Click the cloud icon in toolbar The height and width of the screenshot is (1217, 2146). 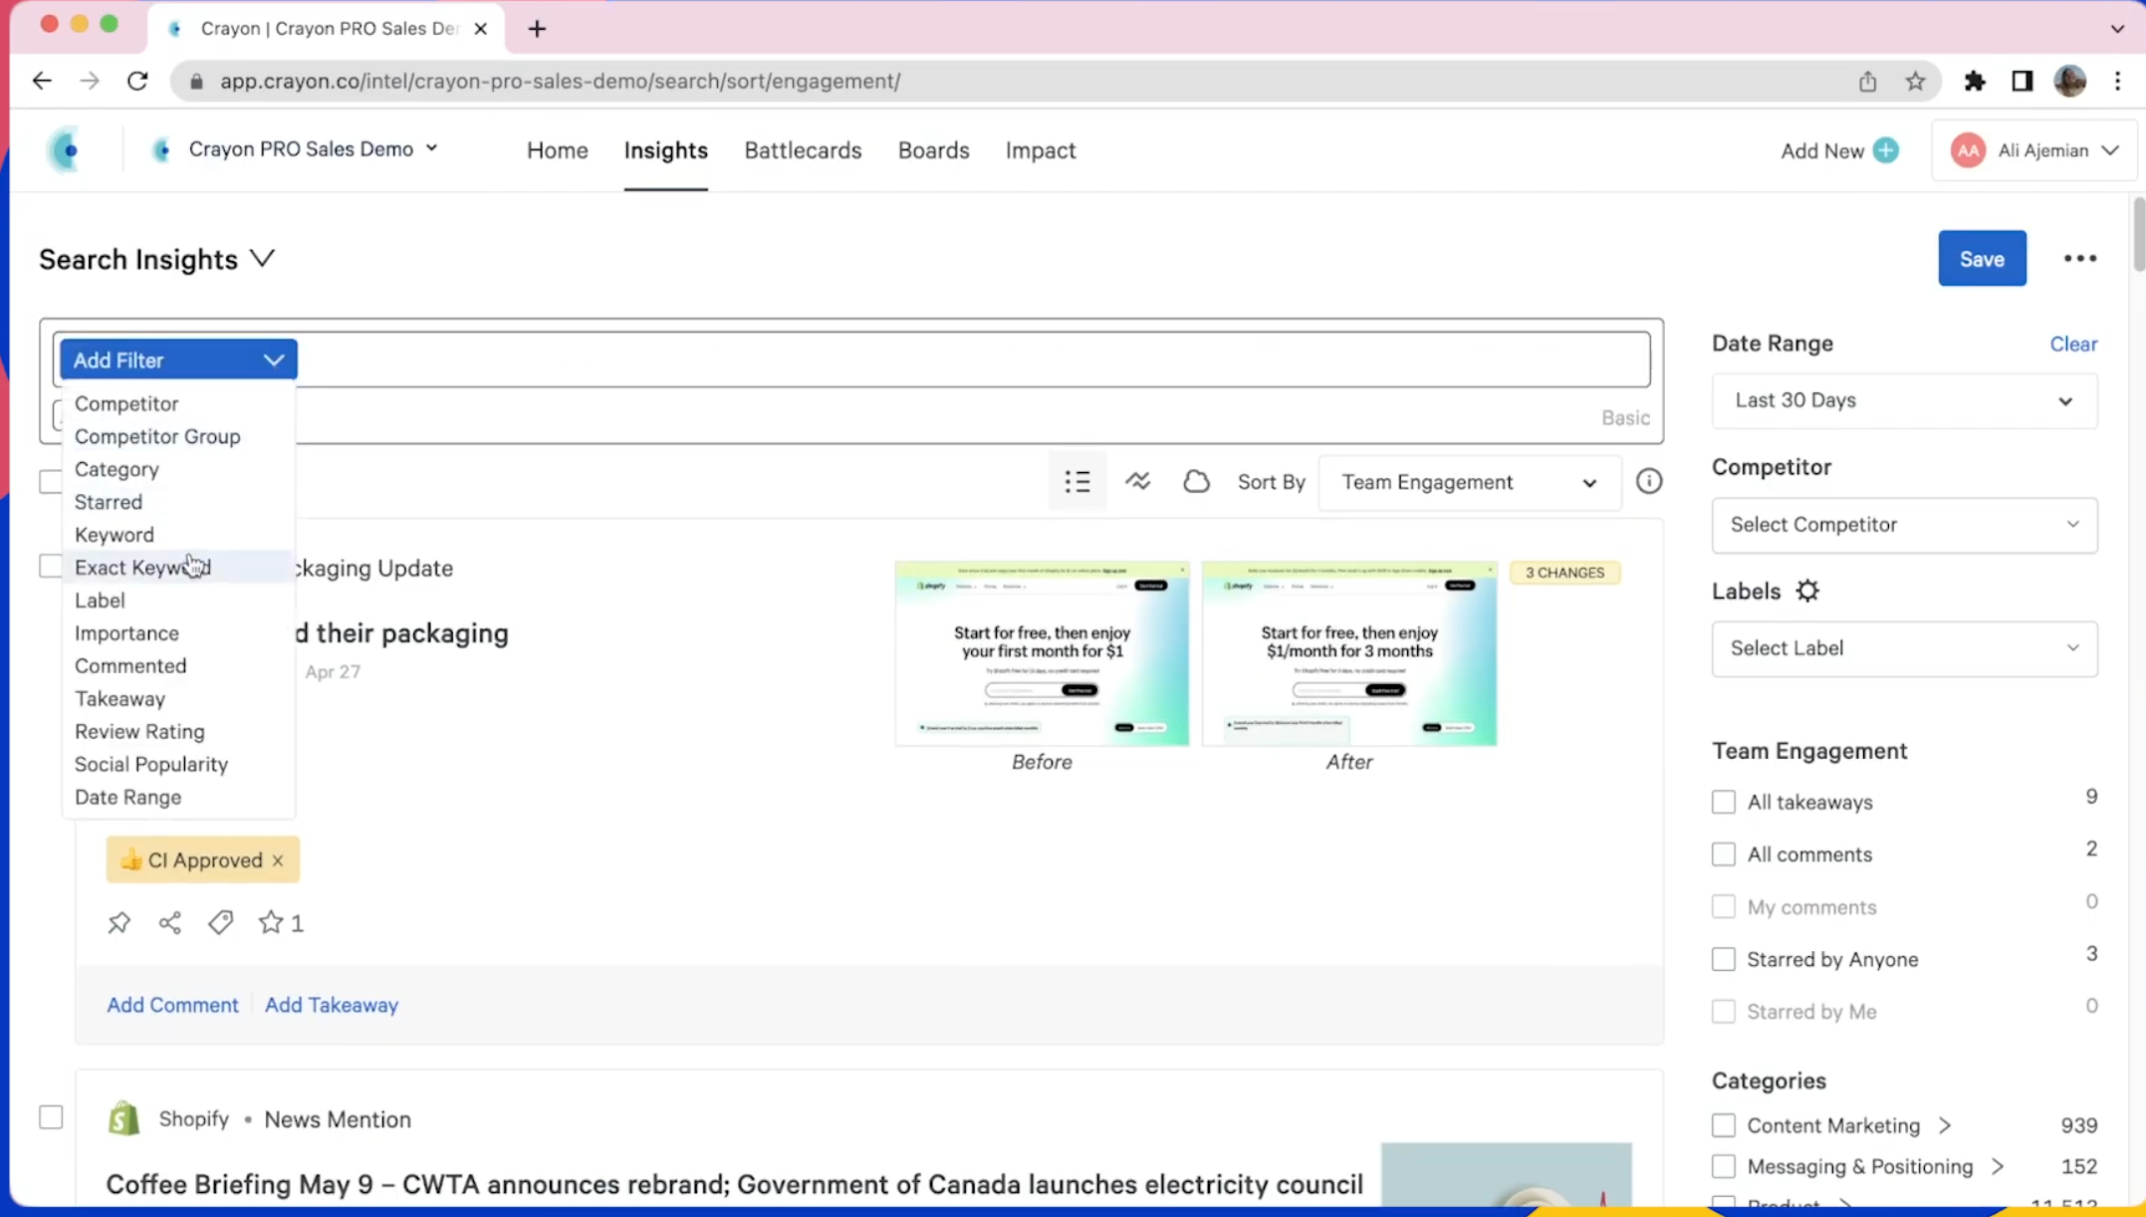click(x=1195, y=482)
